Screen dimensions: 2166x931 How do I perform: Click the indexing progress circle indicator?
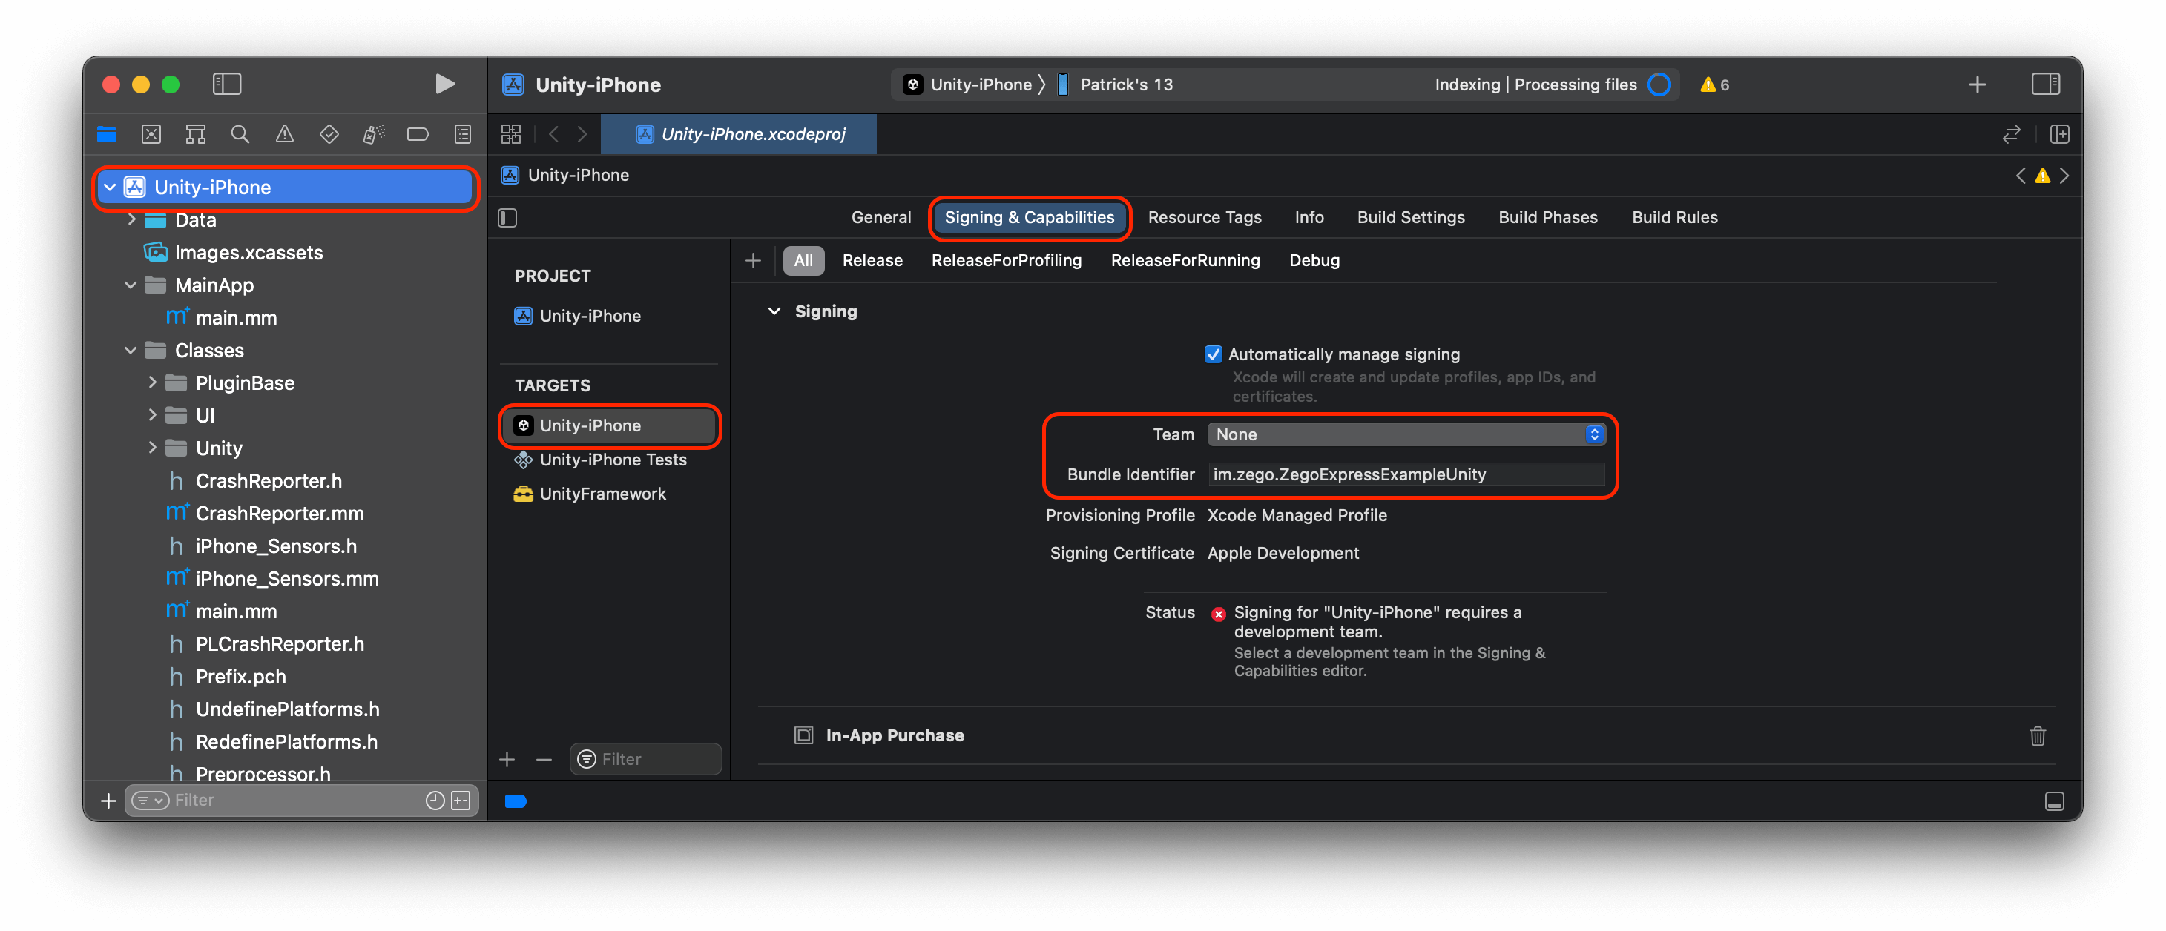1659,85
